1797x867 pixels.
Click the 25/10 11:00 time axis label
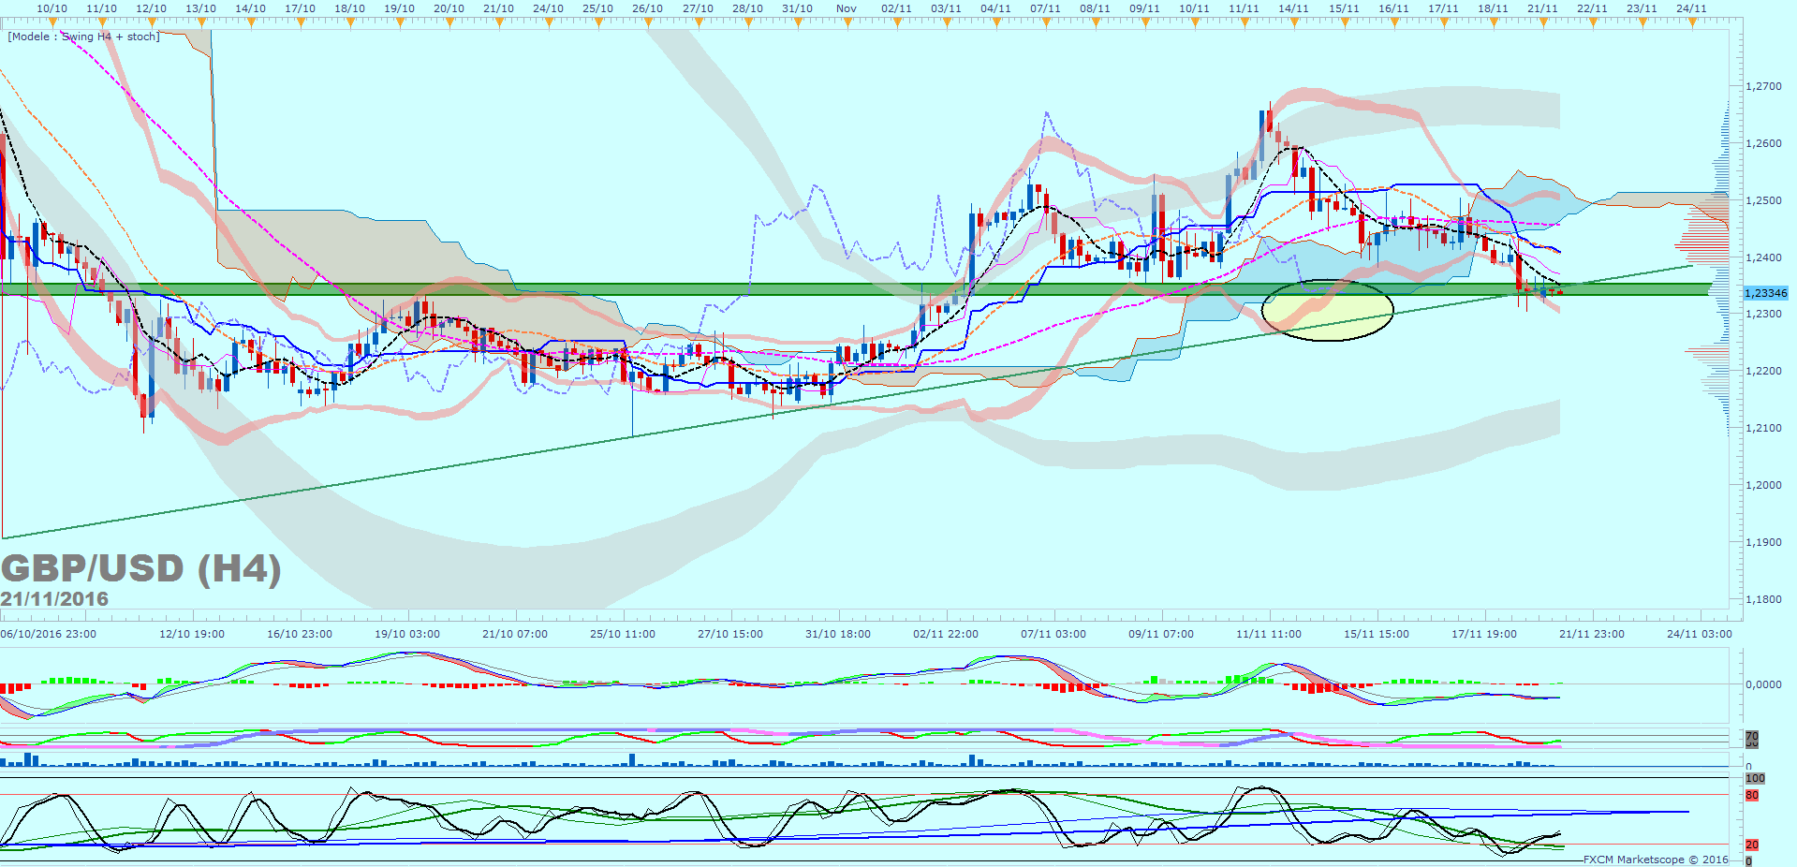[x=623, y=634]
